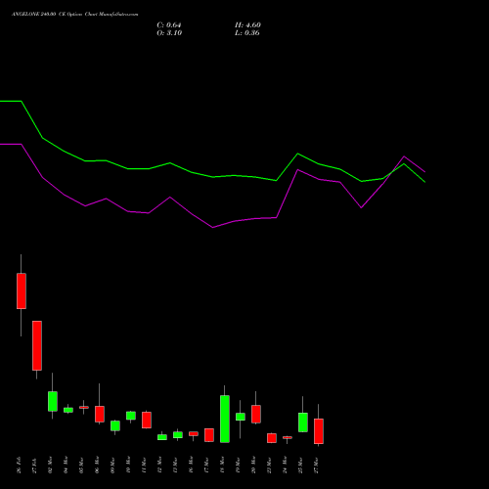
Task: Click the red candlestick above 27 Mar
Action: click(319, 431)
